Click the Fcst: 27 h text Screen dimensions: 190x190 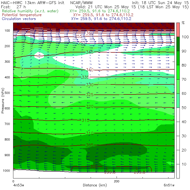[13, 7]
